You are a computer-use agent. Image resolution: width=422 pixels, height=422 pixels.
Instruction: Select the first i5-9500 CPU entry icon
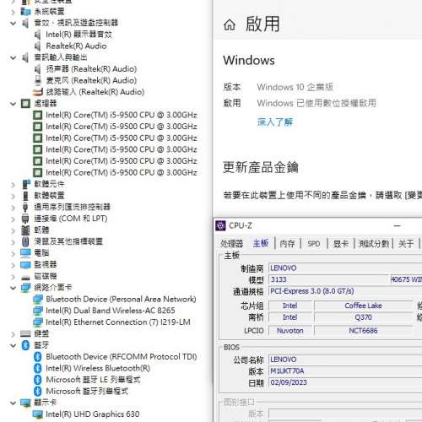click(37, 116)
